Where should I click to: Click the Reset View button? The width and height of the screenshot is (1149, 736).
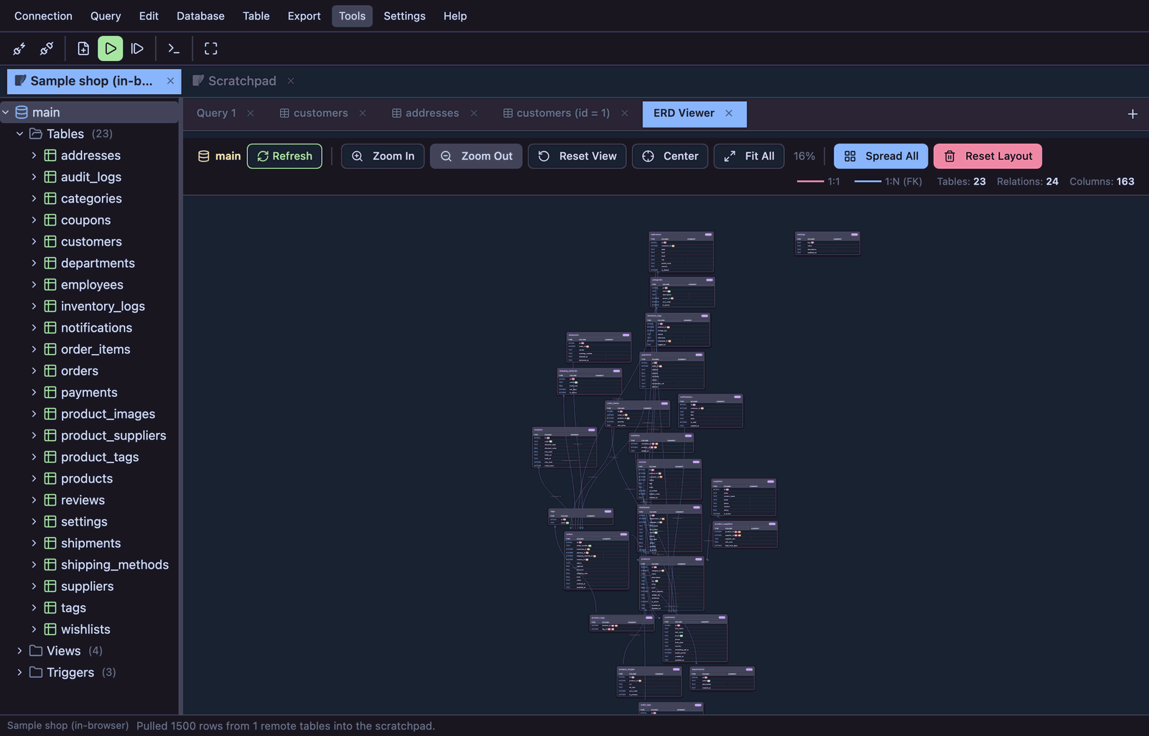[x=577, y=156]
